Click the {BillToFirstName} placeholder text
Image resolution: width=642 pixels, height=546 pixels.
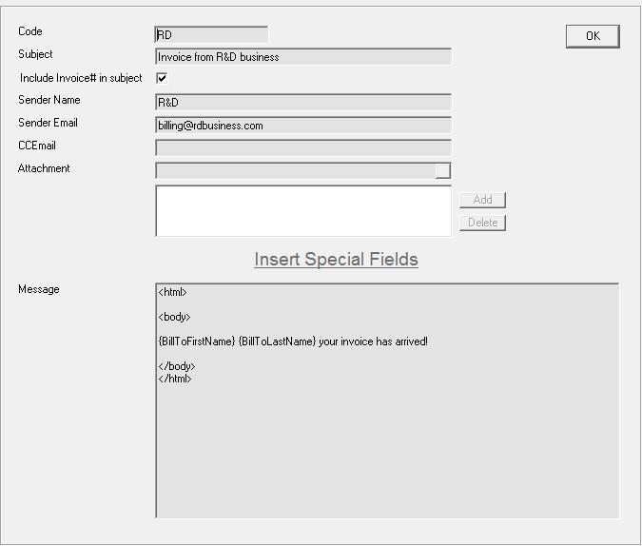(197, 341)
